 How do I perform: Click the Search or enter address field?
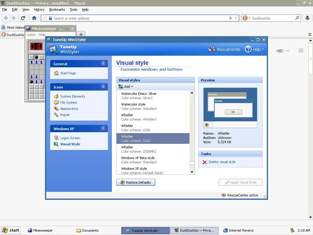coord(140,18)
